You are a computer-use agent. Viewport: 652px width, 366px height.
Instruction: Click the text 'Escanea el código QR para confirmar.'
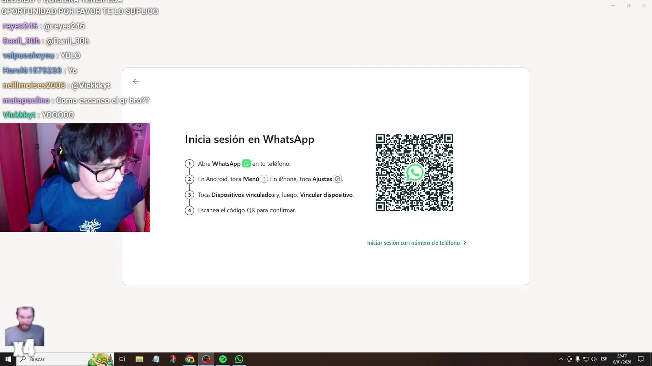247,210
